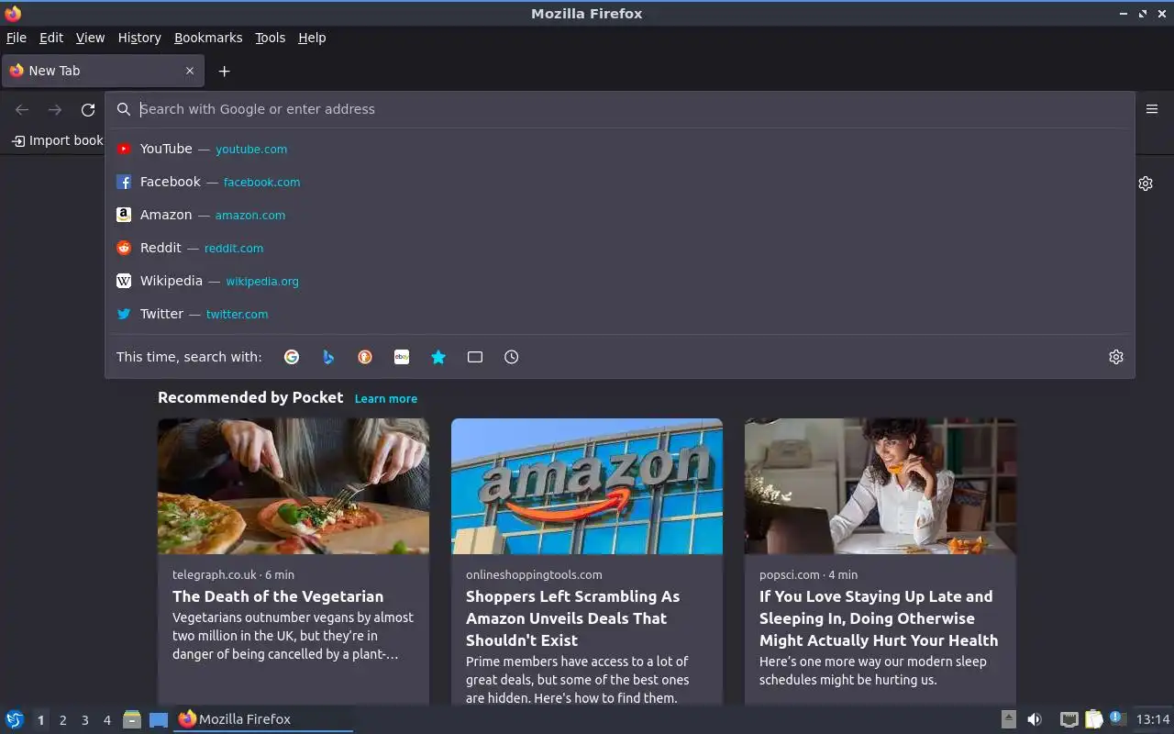Image resolution: width=1174 pixels, height=734 pixels.
Task: Open the file manager from the taskbar
Action: pyautogui.click(x=132, y=719)
